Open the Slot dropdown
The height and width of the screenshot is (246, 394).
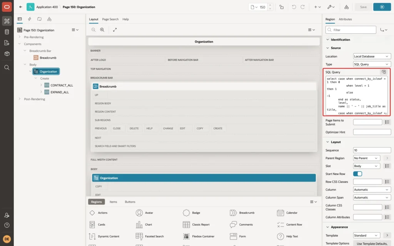(366, 166)
